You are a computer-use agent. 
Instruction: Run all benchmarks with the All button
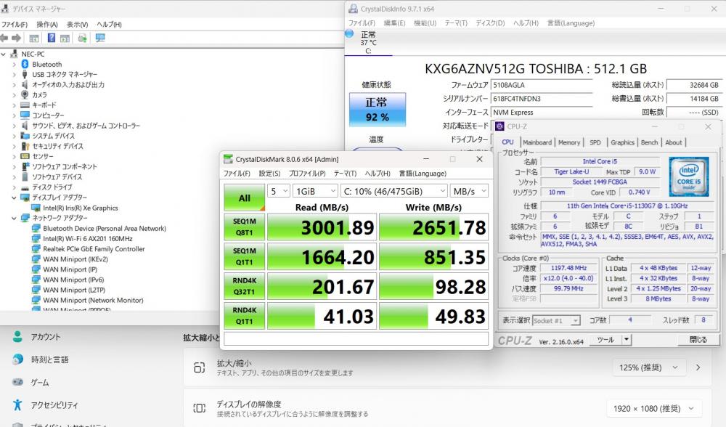[x=244, y=198]
